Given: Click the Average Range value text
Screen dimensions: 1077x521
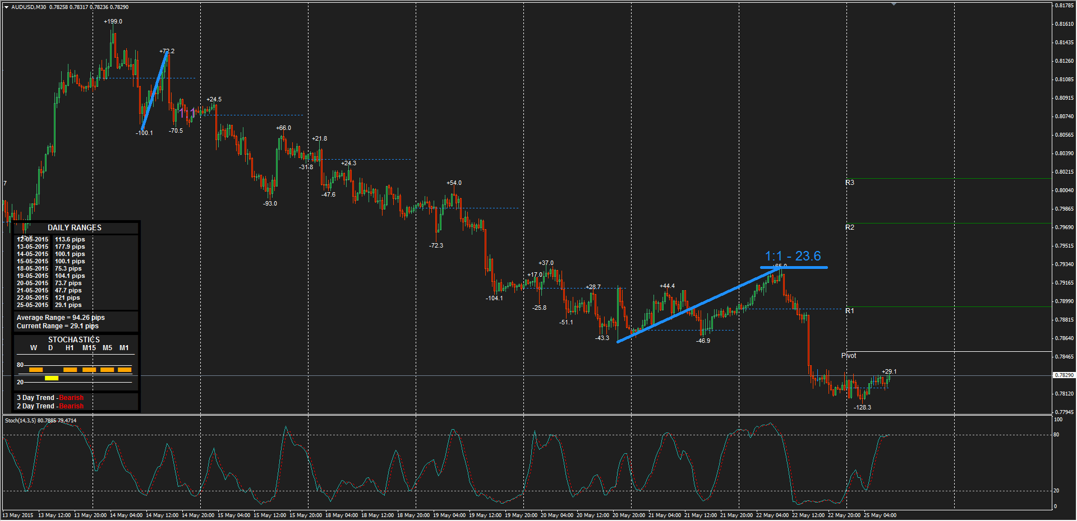Looking at the screenshot, I should [x=61, y=318].
